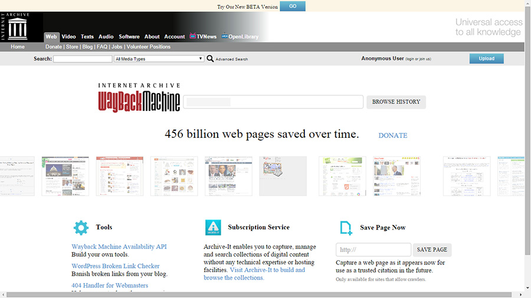
Task: Open the gray thumbnail with the cartoon image
Action: tap(283, 176)
